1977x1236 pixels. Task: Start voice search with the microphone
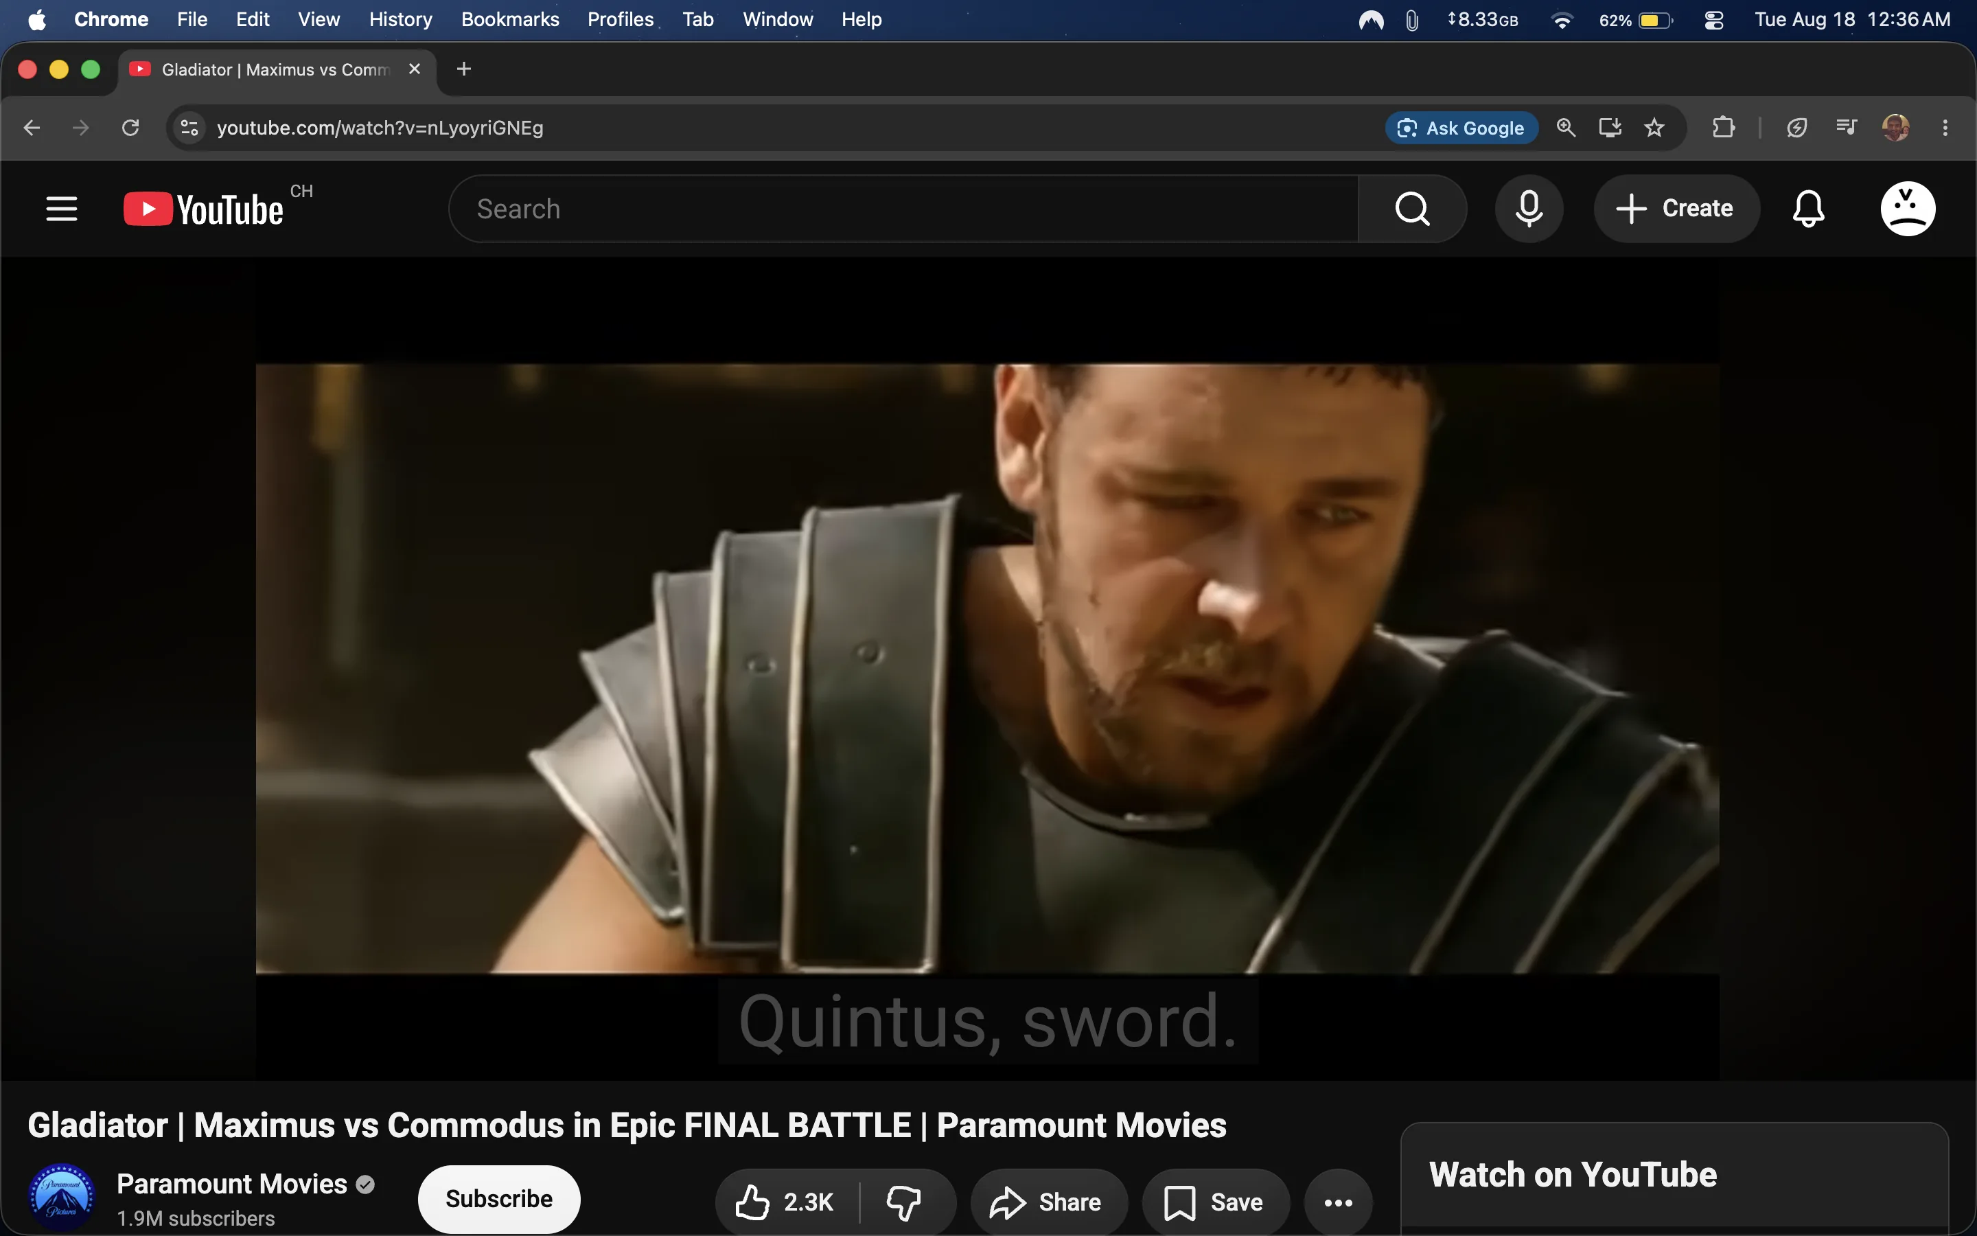pyautogui.click(x=1529, y=209)
